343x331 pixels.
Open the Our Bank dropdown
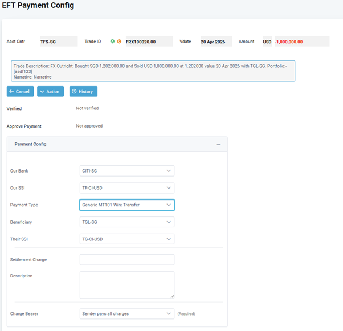point(127,171)
